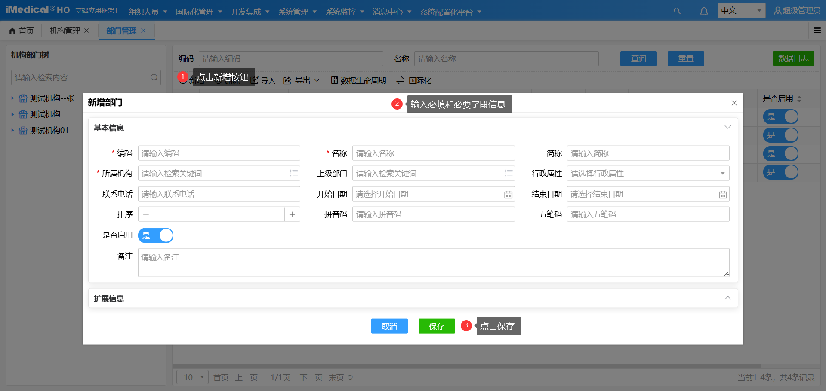This screenshot has width=826, height=391.
Task: Click the 五笔码 input field
Action: [x=648, y=214]
